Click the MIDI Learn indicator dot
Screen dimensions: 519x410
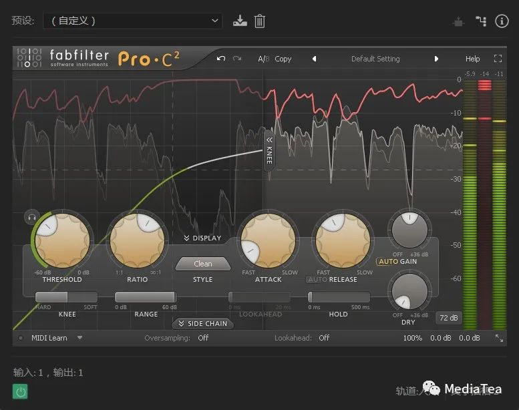[x=21, y=338]
